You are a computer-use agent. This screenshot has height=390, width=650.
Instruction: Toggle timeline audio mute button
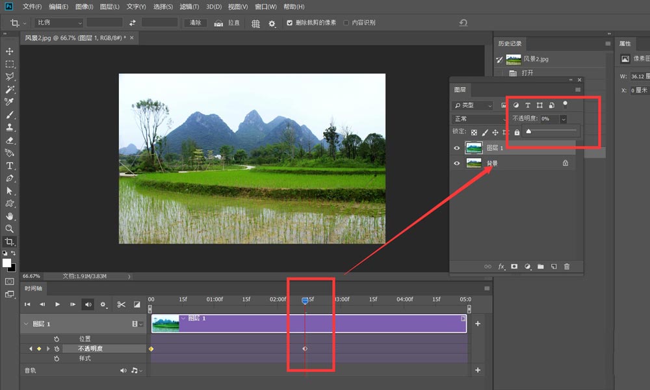click(x=88, y=305)
